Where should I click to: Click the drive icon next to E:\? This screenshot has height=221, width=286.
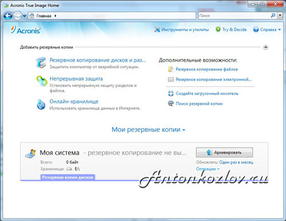point(69,169)
